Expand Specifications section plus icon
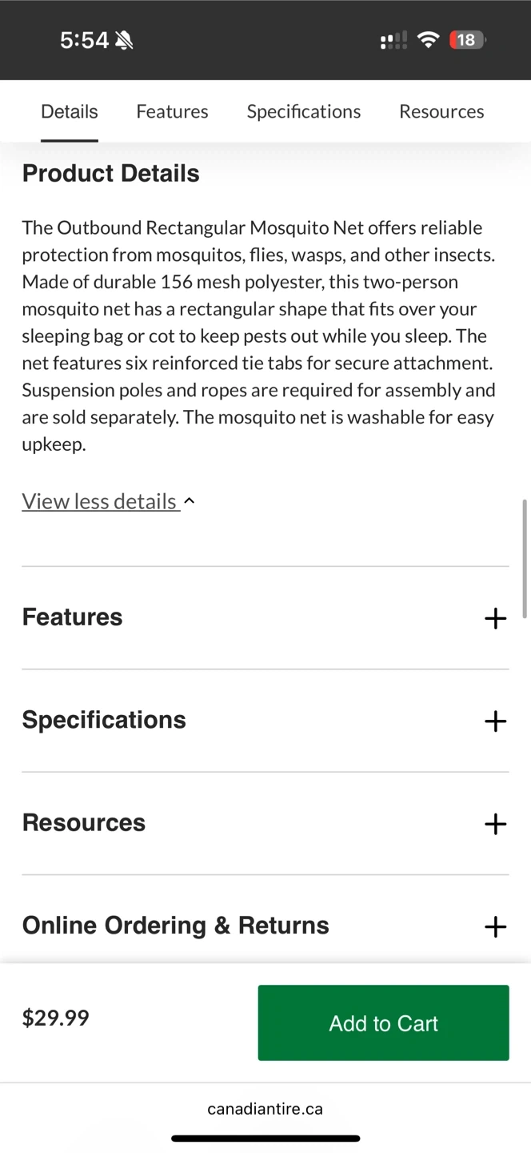Viewport: 531px width, 1153px height. pyautogui.click(x=495, y=721)
